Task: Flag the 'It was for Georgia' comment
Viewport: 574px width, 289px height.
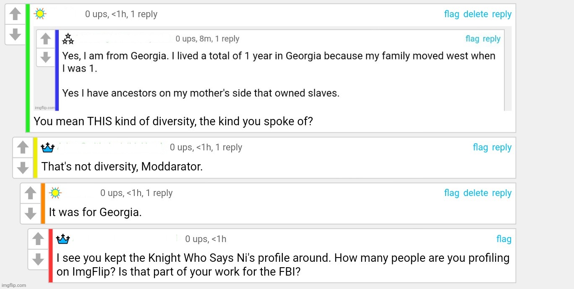Action: (451, 193)
